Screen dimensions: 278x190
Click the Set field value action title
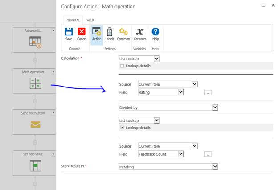coord(33,154)
